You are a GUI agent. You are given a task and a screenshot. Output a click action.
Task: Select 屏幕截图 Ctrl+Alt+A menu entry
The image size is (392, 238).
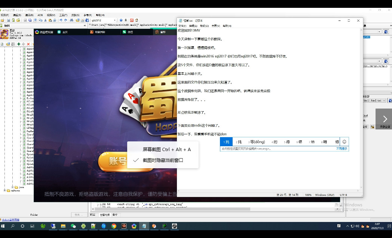pos(166,150)
